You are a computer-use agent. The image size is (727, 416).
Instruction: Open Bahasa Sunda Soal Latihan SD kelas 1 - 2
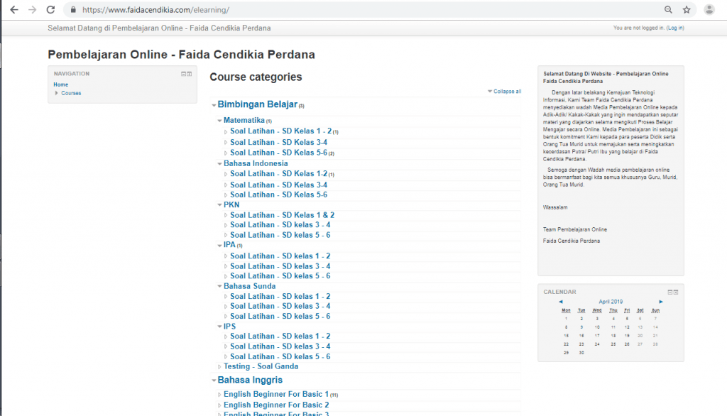[x=280, y=296]
